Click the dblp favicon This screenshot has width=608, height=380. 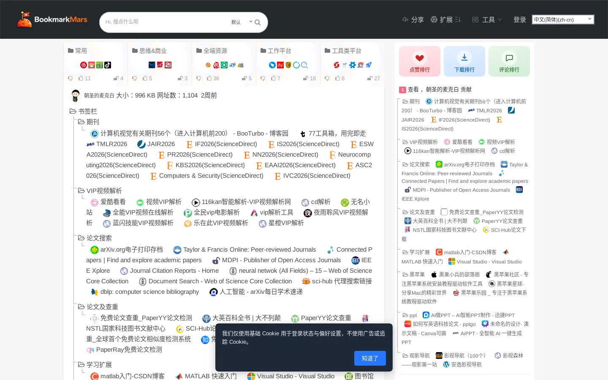tap(95, 292)
